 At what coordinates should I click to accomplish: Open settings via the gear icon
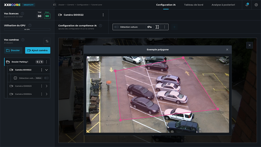coord(256,5)
